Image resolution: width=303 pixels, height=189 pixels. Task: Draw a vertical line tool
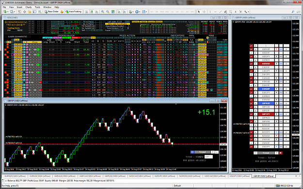(x=210, y=12)
